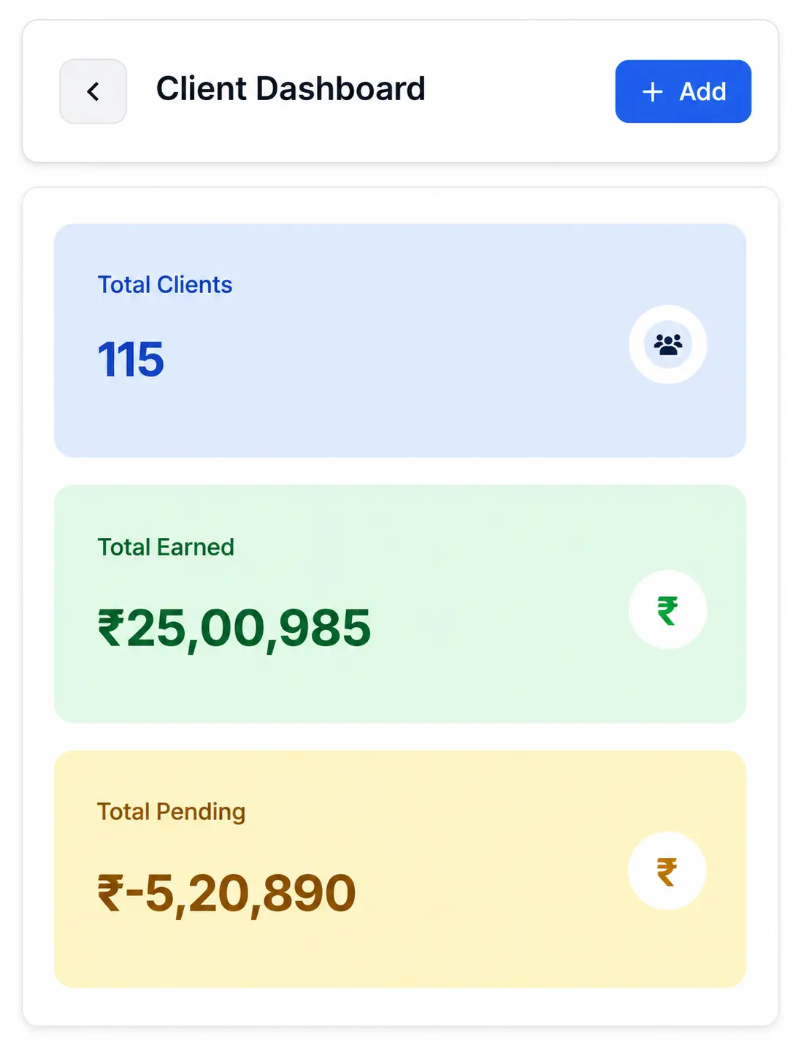
Task: Click the green rupee icon in Total Earned
Action: click(x=667, y=610)
